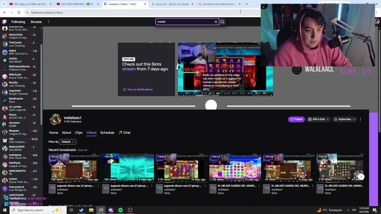Image resolution: width=381 pixels, height=214 pixels.
Task: Open Spotify from the taskbar
Action: [x=120, y=210]
